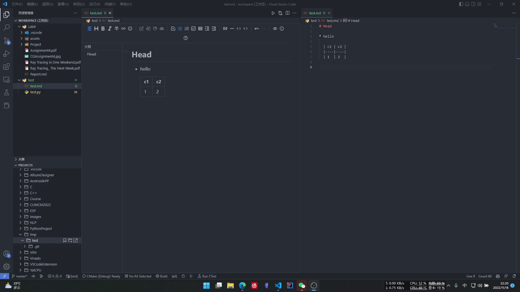
Task: Export document as PDF icon
Action: (x=148, y=29)
